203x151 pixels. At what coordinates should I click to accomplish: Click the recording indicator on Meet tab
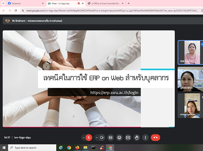(79, 3)
